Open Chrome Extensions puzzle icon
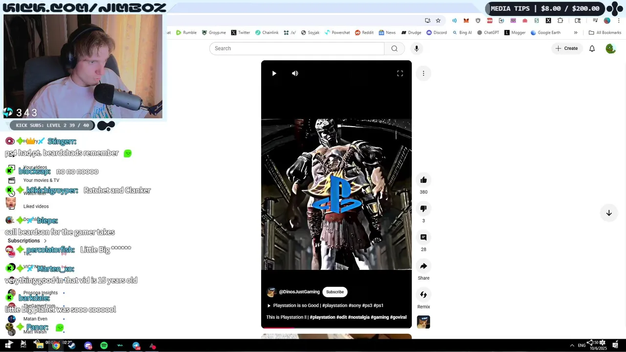Viewport: 626px width, 352px height. click(560, 21)
